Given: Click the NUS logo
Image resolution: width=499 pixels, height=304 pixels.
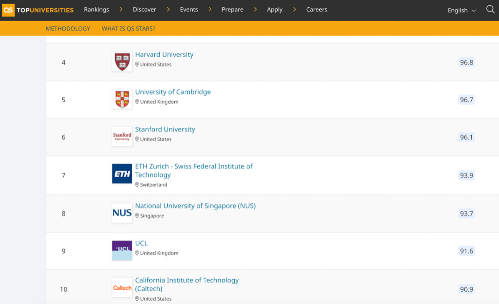Looking at the screenshot, I should (x=122, y=213).
